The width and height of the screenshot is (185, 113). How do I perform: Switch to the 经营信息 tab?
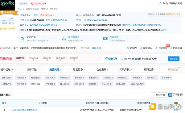(x=79, y=69)
